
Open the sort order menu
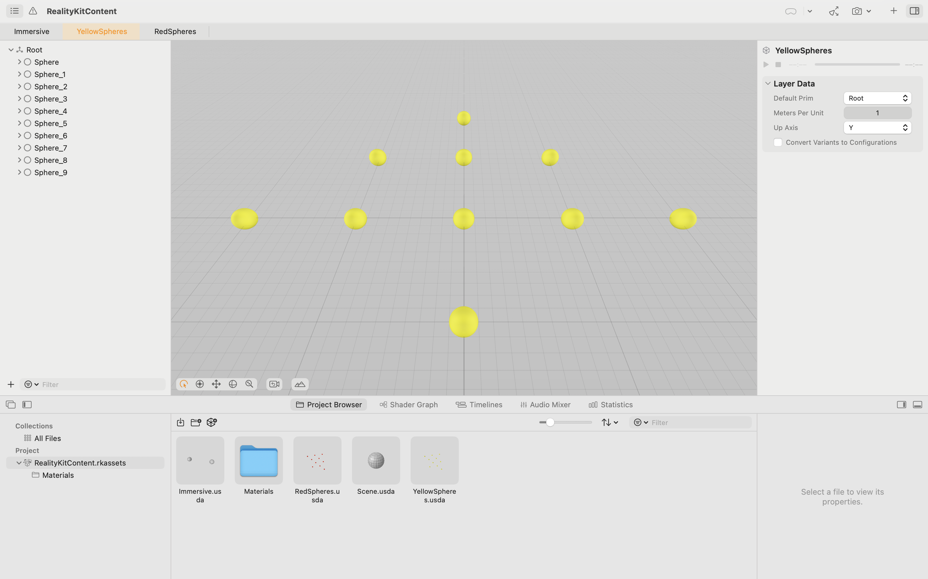tap(609, 422)
